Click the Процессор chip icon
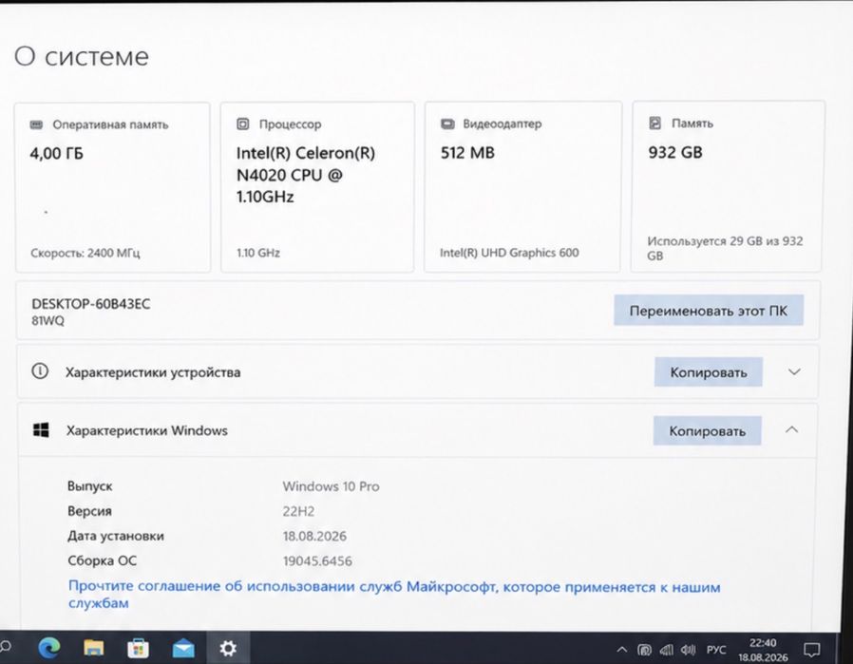 242,124
